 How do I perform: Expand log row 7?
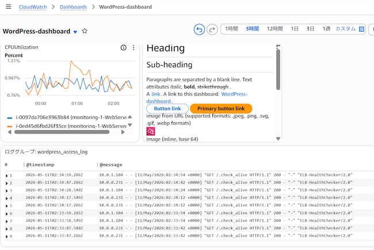pos(6,221)
